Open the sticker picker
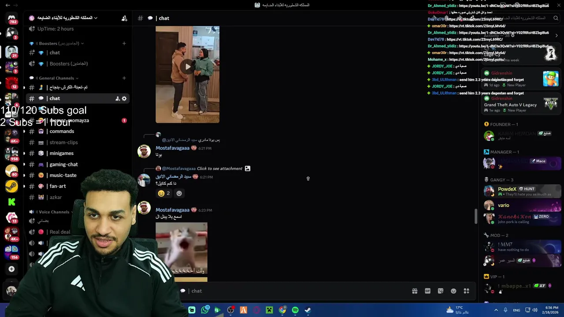Image resolution: width=564 pixels, height=317 pixels. tap(441, 291)
